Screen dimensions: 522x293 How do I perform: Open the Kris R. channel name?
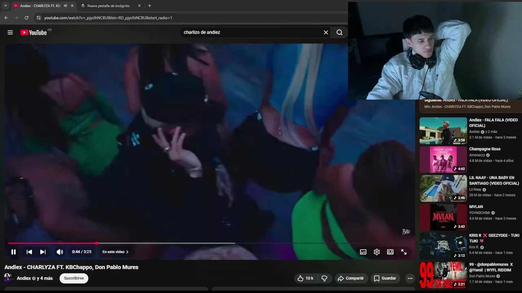pos(474,247)
